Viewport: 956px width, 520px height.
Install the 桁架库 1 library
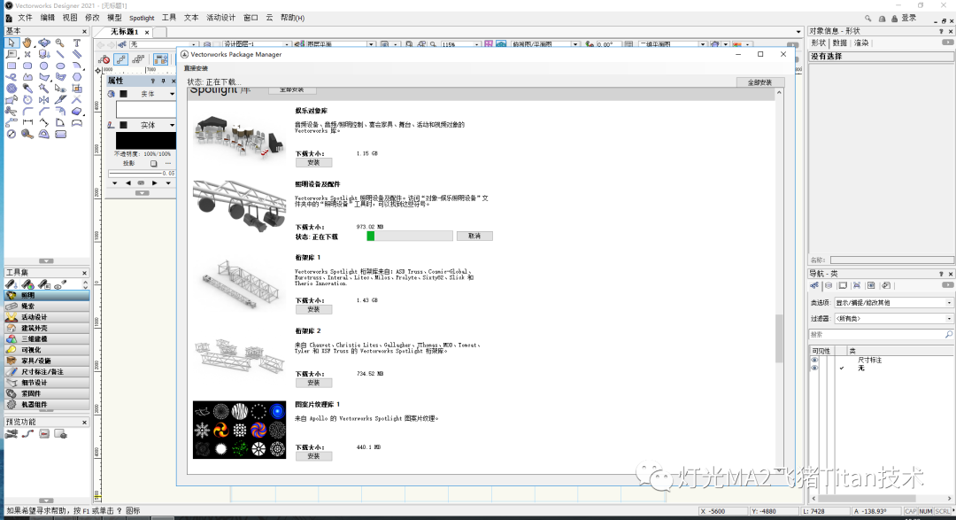pyautogui.click(x=313, y=309)
